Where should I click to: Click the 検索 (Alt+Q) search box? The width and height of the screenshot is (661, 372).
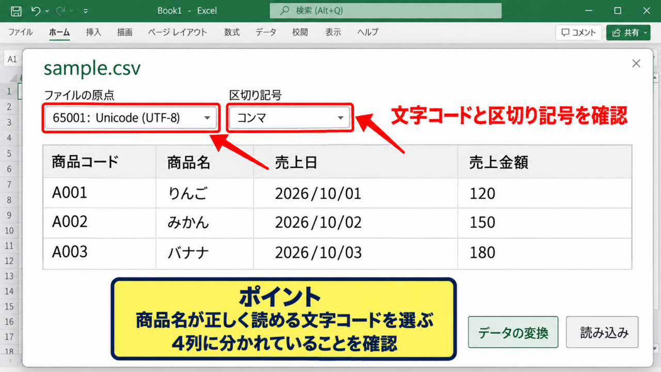pos(385,10)
